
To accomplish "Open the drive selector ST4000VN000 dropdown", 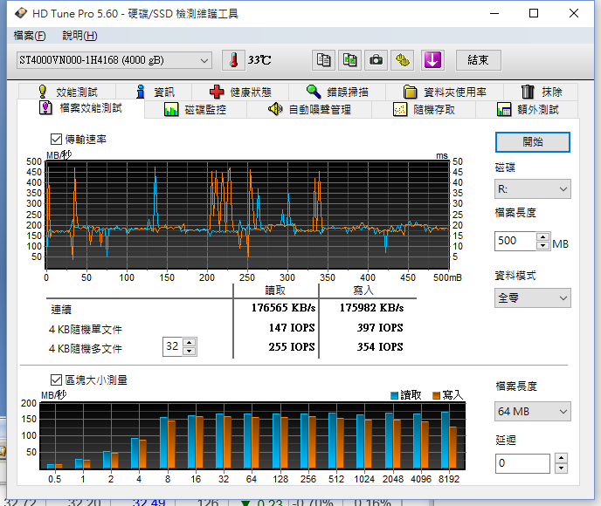I will point(114,60).
